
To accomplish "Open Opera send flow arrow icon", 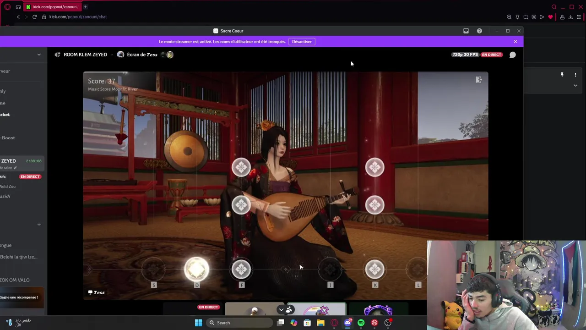I will pyautogui.click(x=542, y=17).
